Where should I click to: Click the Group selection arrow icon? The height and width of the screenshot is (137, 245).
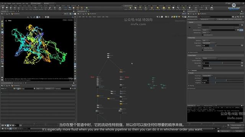[242, 25]
